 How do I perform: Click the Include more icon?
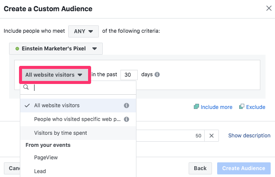point(196,106)
